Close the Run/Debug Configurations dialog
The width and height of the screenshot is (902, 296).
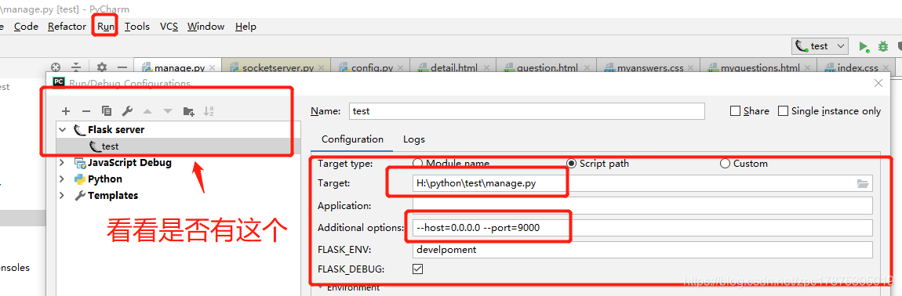(878, 83)
